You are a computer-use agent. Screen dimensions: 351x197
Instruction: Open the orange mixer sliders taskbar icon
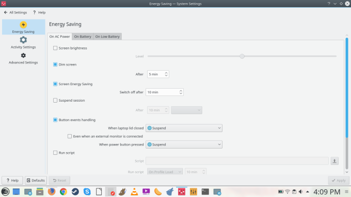point(194,192)
